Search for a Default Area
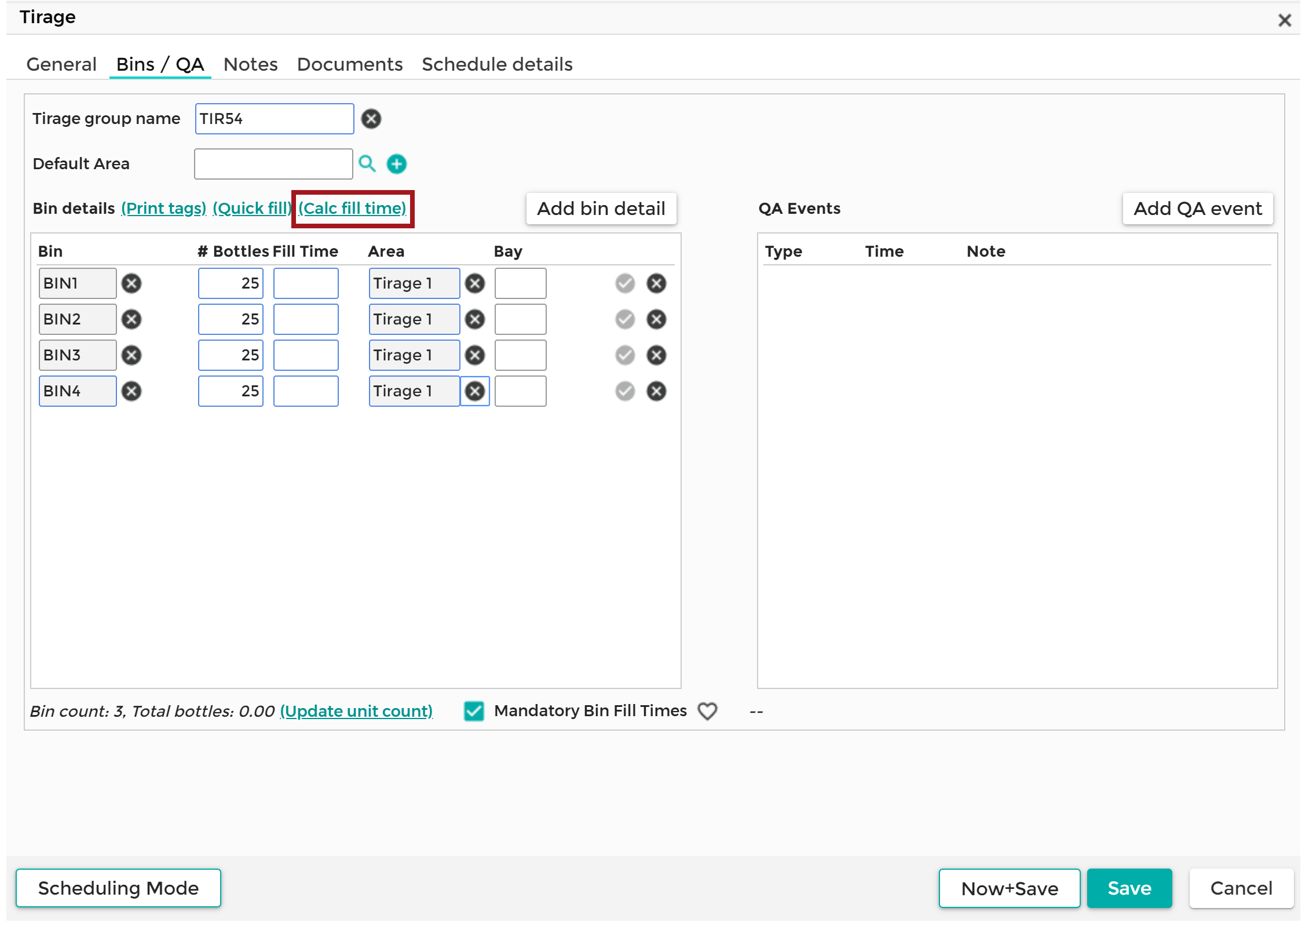 click(367, 164)
